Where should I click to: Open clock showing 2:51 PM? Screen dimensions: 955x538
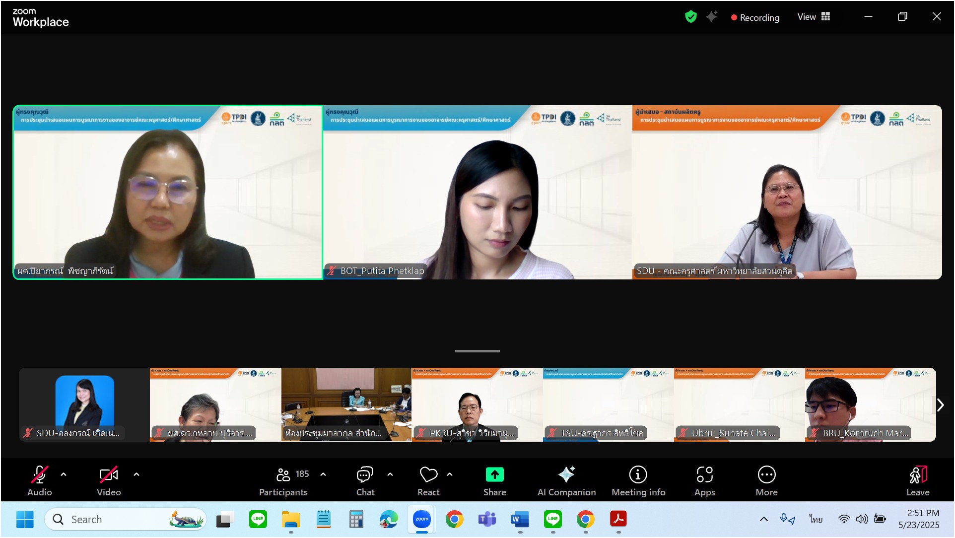[x=919, y=519]
